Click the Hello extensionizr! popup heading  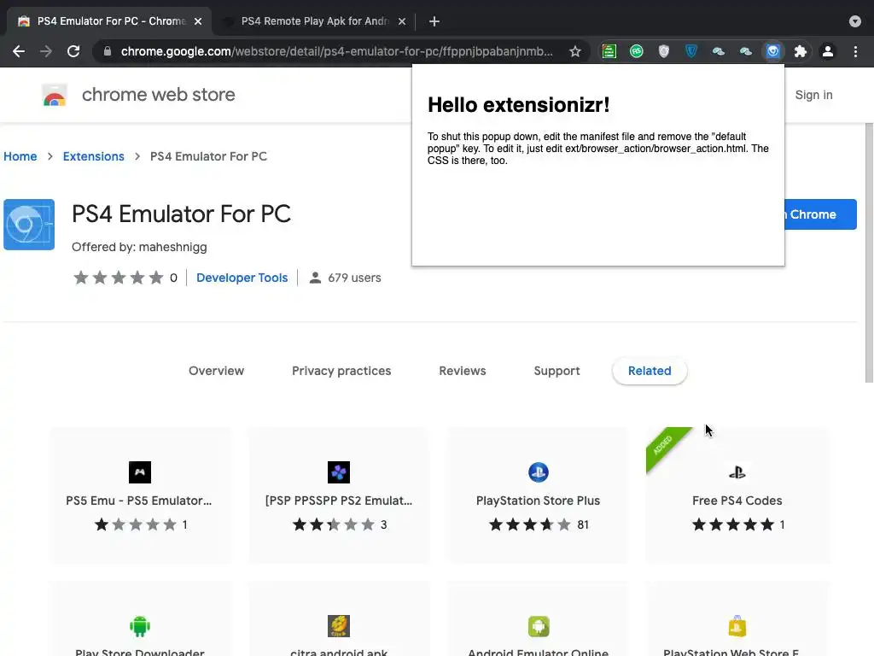518,104
